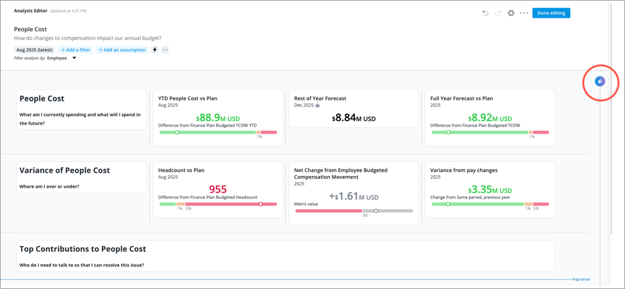This screenshot has height=289, width=625.
Task: Click Done editing button
Action: click(x=551, y=13)
